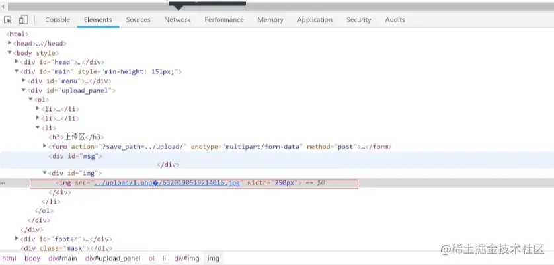Click the method "post" attribute value
554x265 pixels.
tap(346, 147)
